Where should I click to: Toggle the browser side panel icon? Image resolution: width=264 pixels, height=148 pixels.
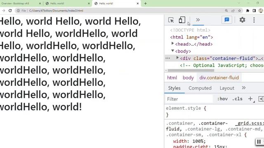click(x=254, y=11)
